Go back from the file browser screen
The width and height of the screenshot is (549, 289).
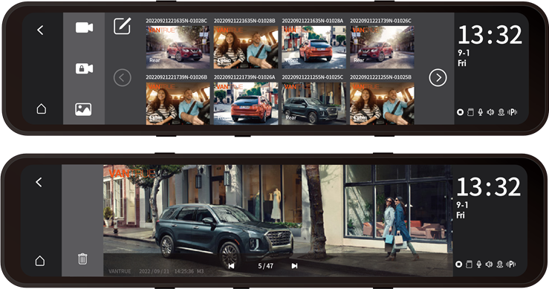click(x=40, y=30)
